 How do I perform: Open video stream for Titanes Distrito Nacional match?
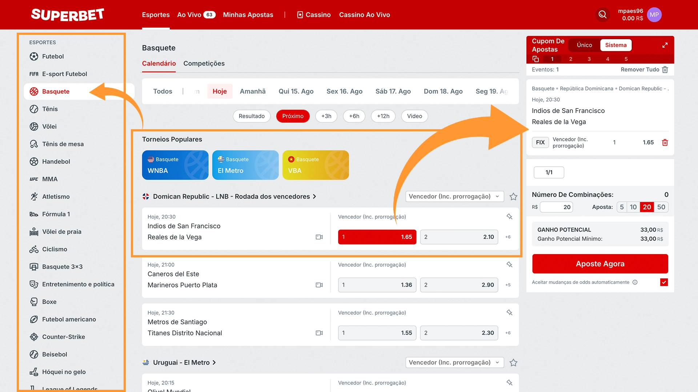[319, 333]
